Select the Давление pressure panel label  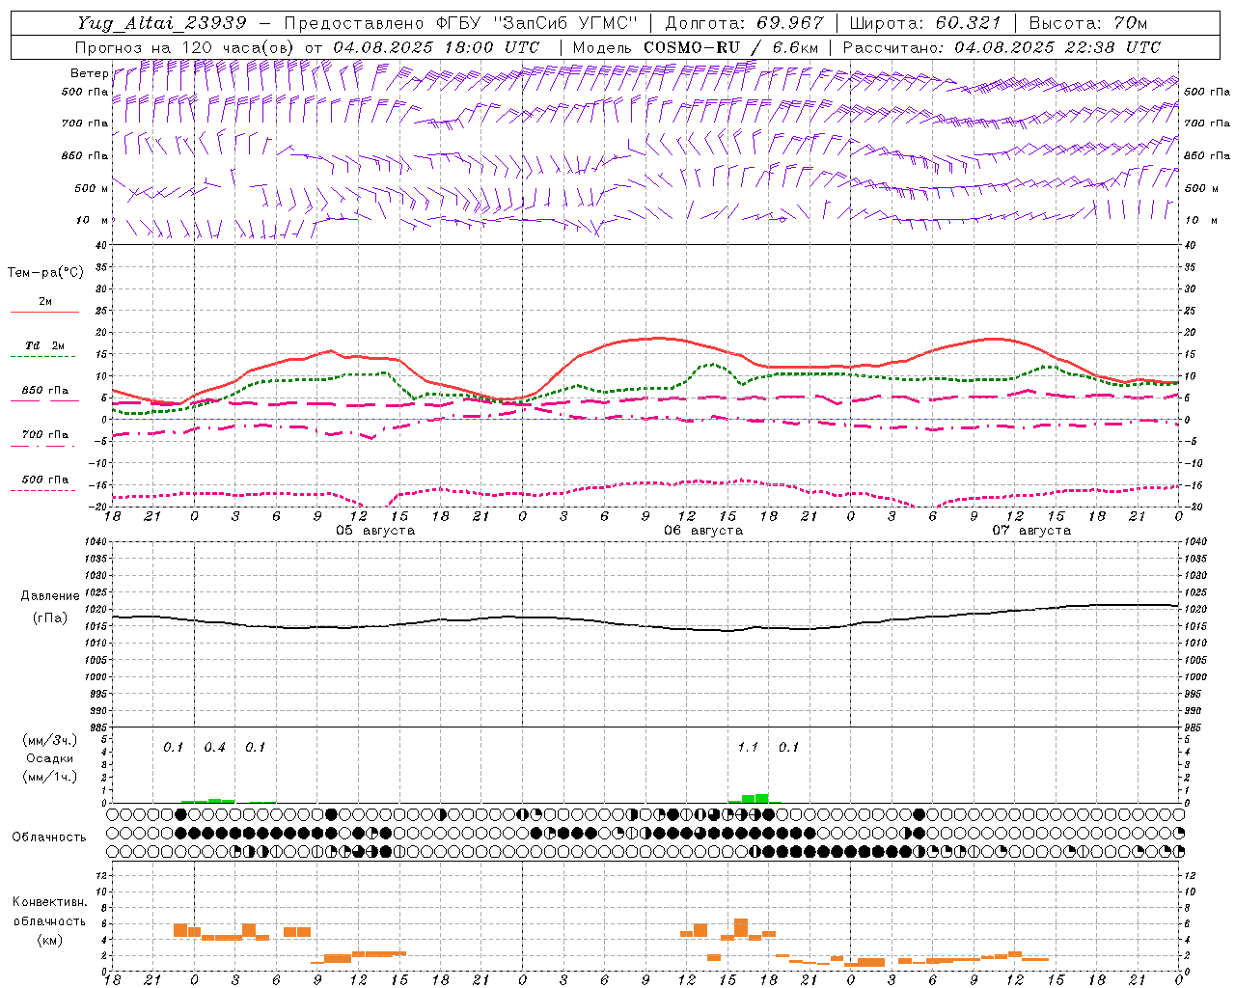tap(50, 596)
